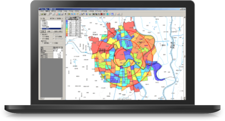Click the yellow flag-like toolbar icon

tap(78, 14)
